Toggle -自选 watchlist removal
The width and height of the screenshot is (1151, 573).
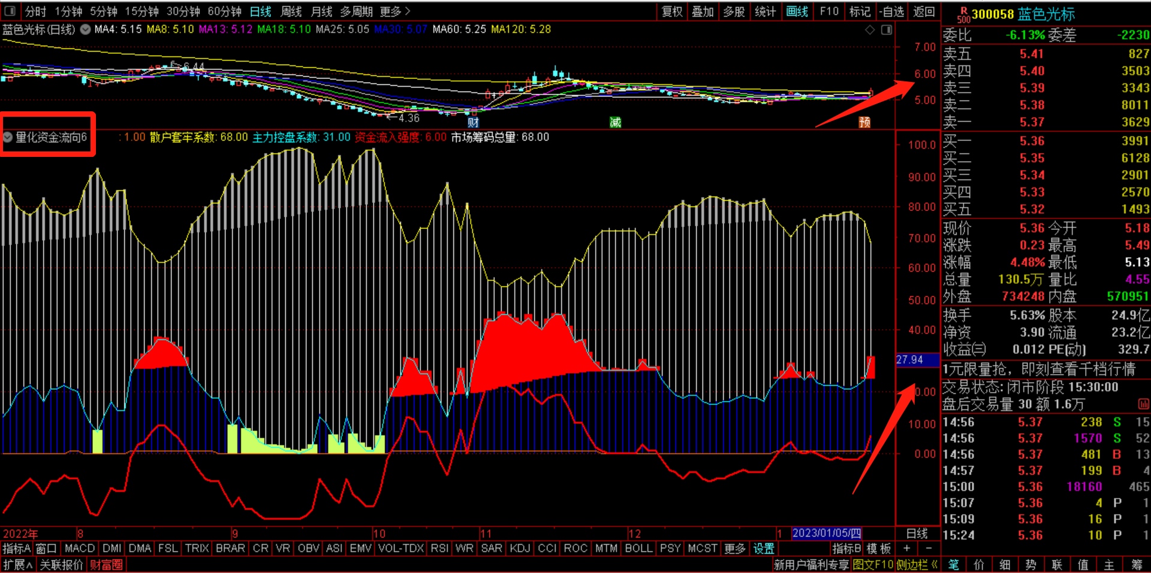(892, 11)
